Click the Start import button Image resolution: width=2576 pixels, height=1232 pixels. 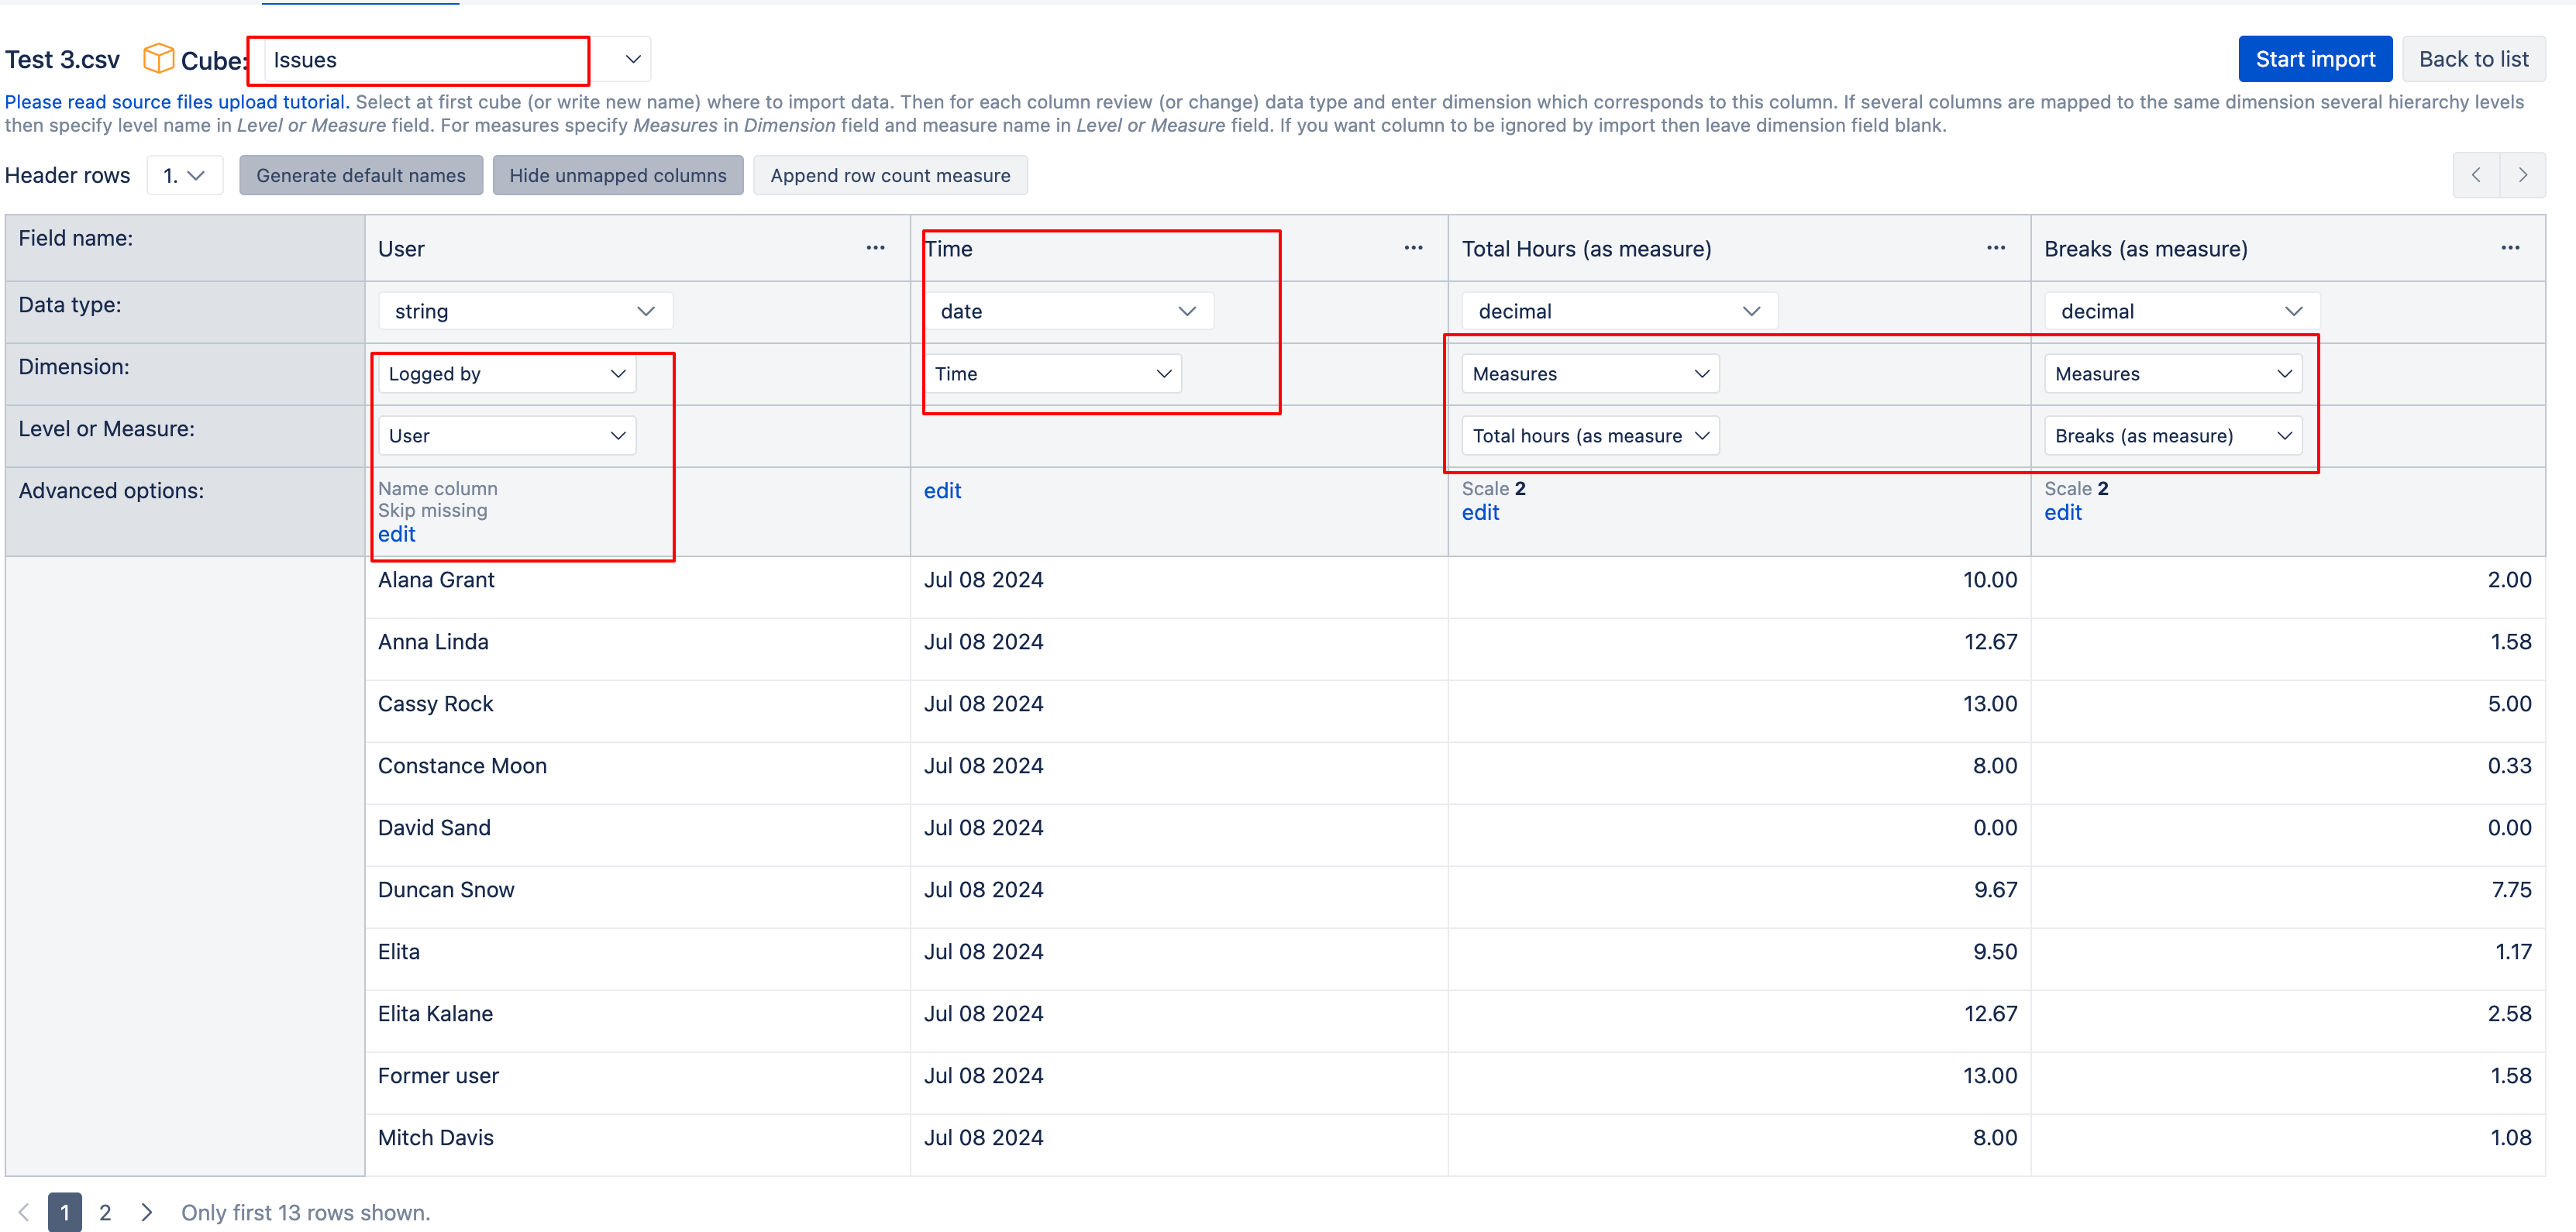(2315, 59)
